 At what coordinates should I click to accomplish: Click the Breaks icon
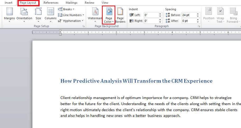click(x=60, y=9)
